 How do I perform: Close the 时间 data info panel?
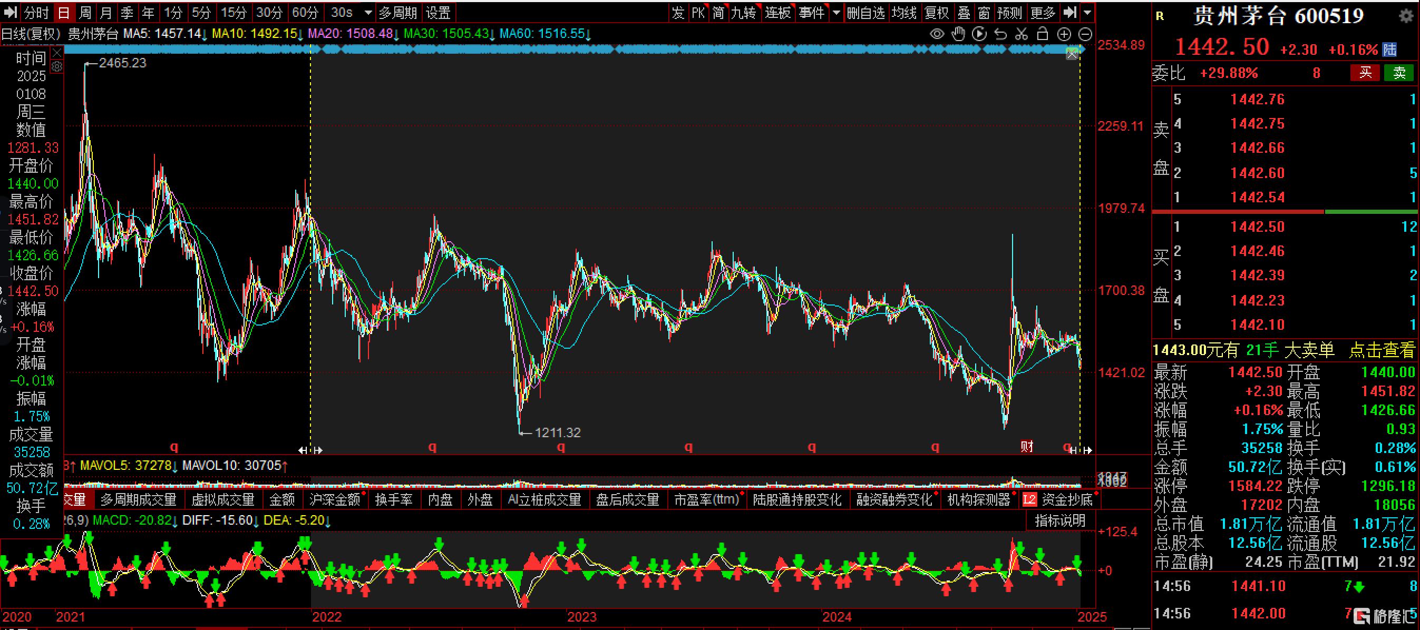(57, 53)
